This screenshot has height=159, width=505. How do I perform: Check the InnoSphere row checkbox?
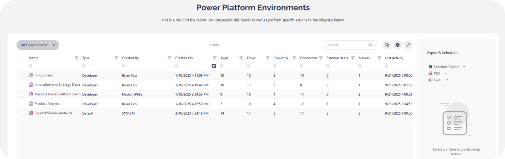(x=22, y=75)
